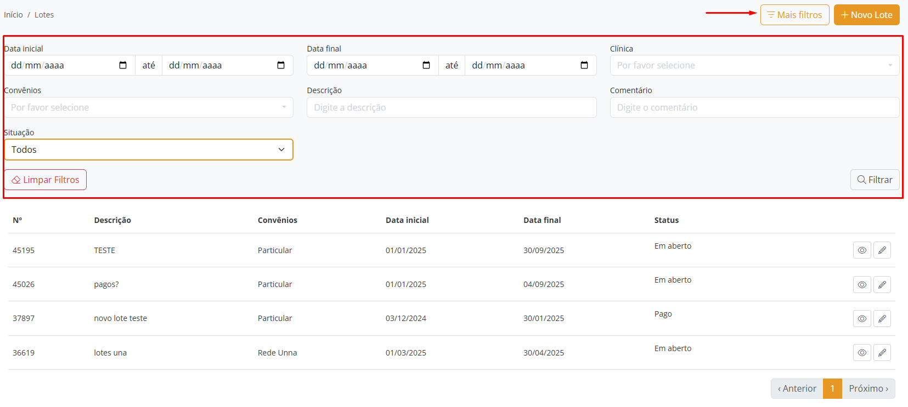Click the Data final table column header
This screenshot has height=407, width=908.
point(542,220)
